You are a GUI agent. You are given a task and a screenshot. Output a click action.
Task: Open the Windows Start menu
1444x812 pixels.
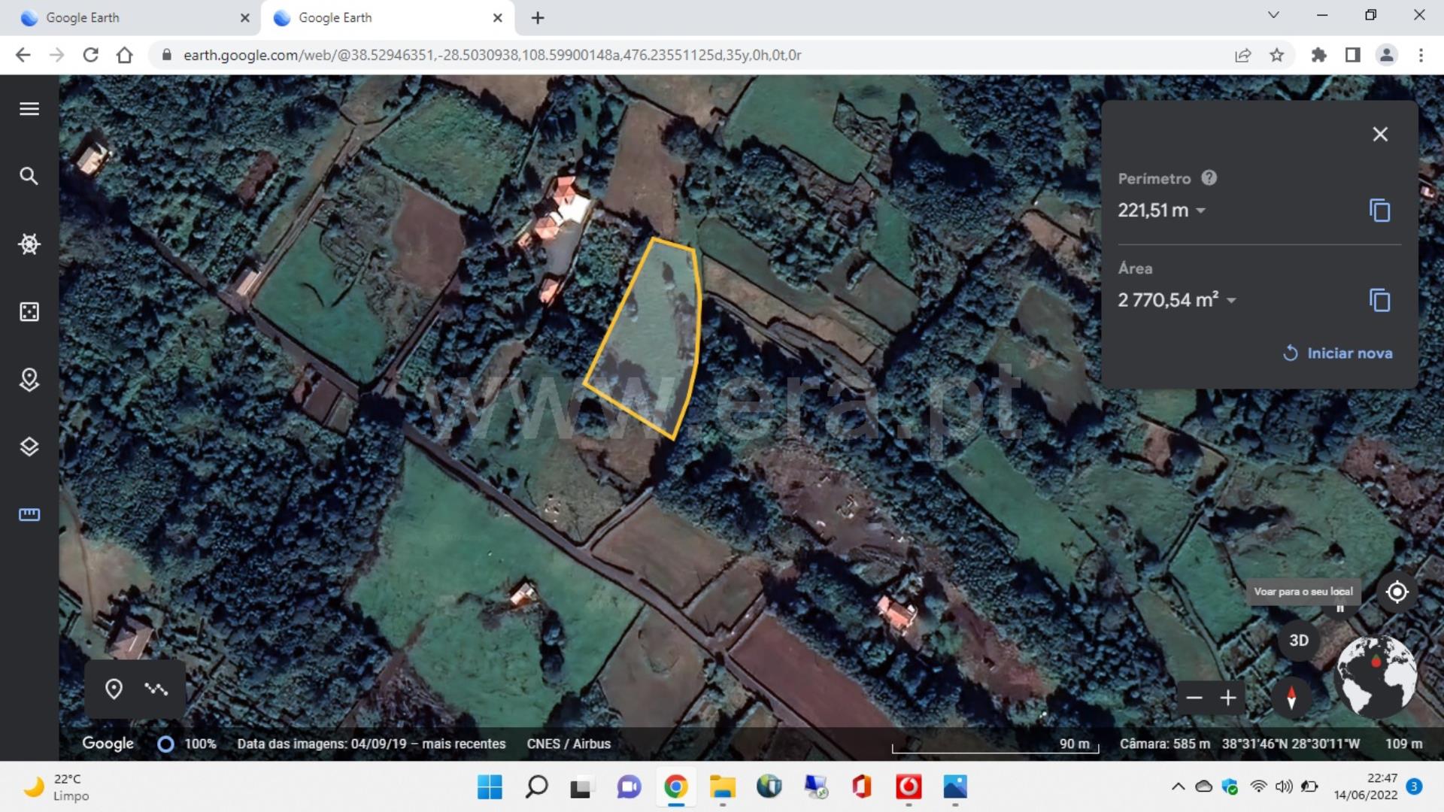tap(490, 787)
